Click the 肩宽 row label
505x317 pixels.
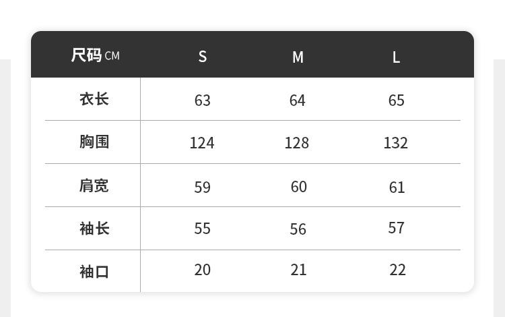pyautogui.click(x=94, y=185)
